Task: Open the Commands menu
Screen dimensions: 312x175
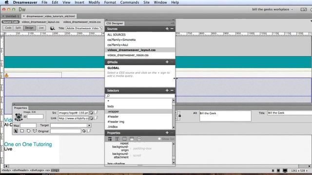Action: pyautogui.click(x=130, y=2)
